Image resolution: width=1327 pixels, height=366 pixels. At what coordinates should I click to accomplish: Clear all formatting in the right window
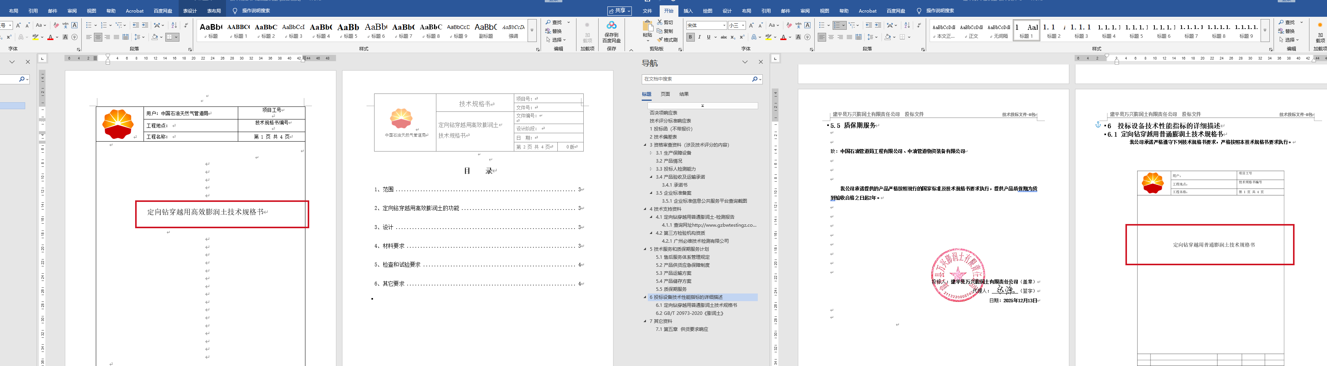point(789,25)
